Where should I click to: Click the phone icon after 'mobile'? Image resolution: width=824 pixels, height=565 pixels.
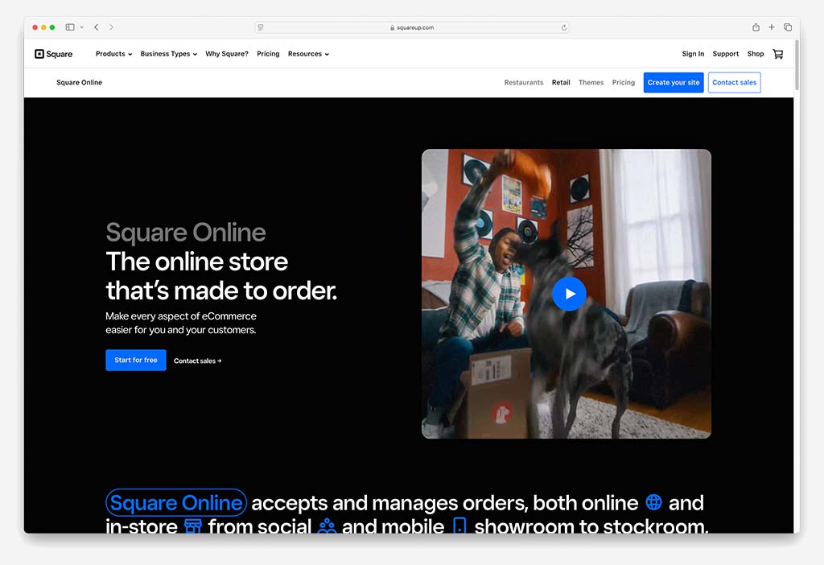(x=459, y=526)
